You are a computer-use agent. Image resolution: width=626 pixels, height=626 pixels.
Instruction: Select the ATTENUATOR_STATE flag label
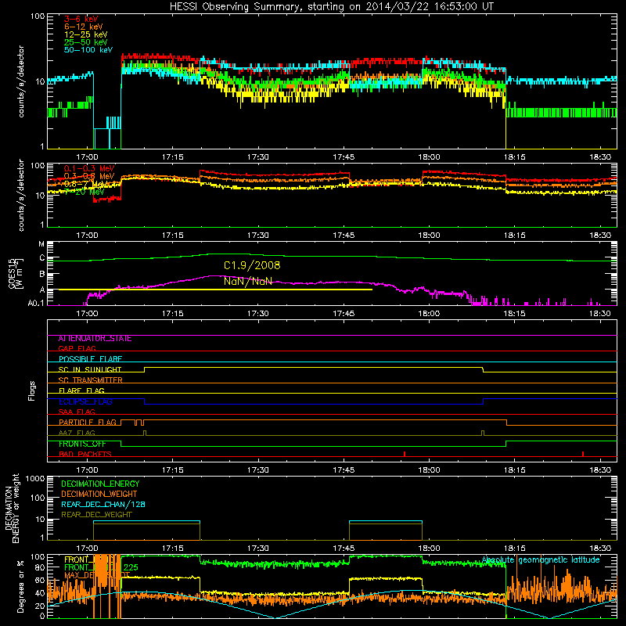(95, 339)
